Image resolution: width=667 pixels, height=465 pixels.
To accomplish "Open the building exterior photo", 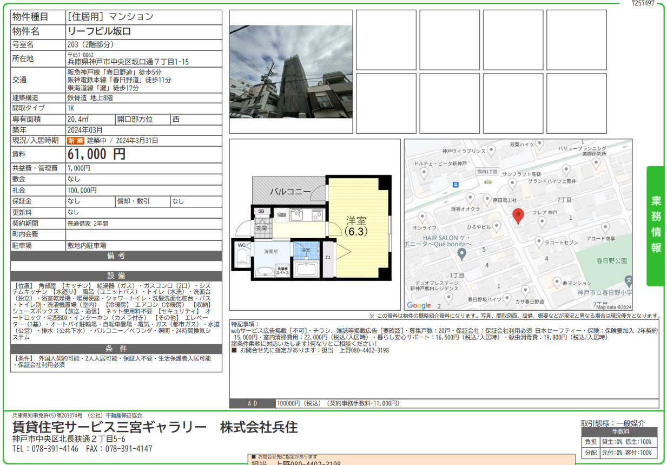I will coord(291,71).
